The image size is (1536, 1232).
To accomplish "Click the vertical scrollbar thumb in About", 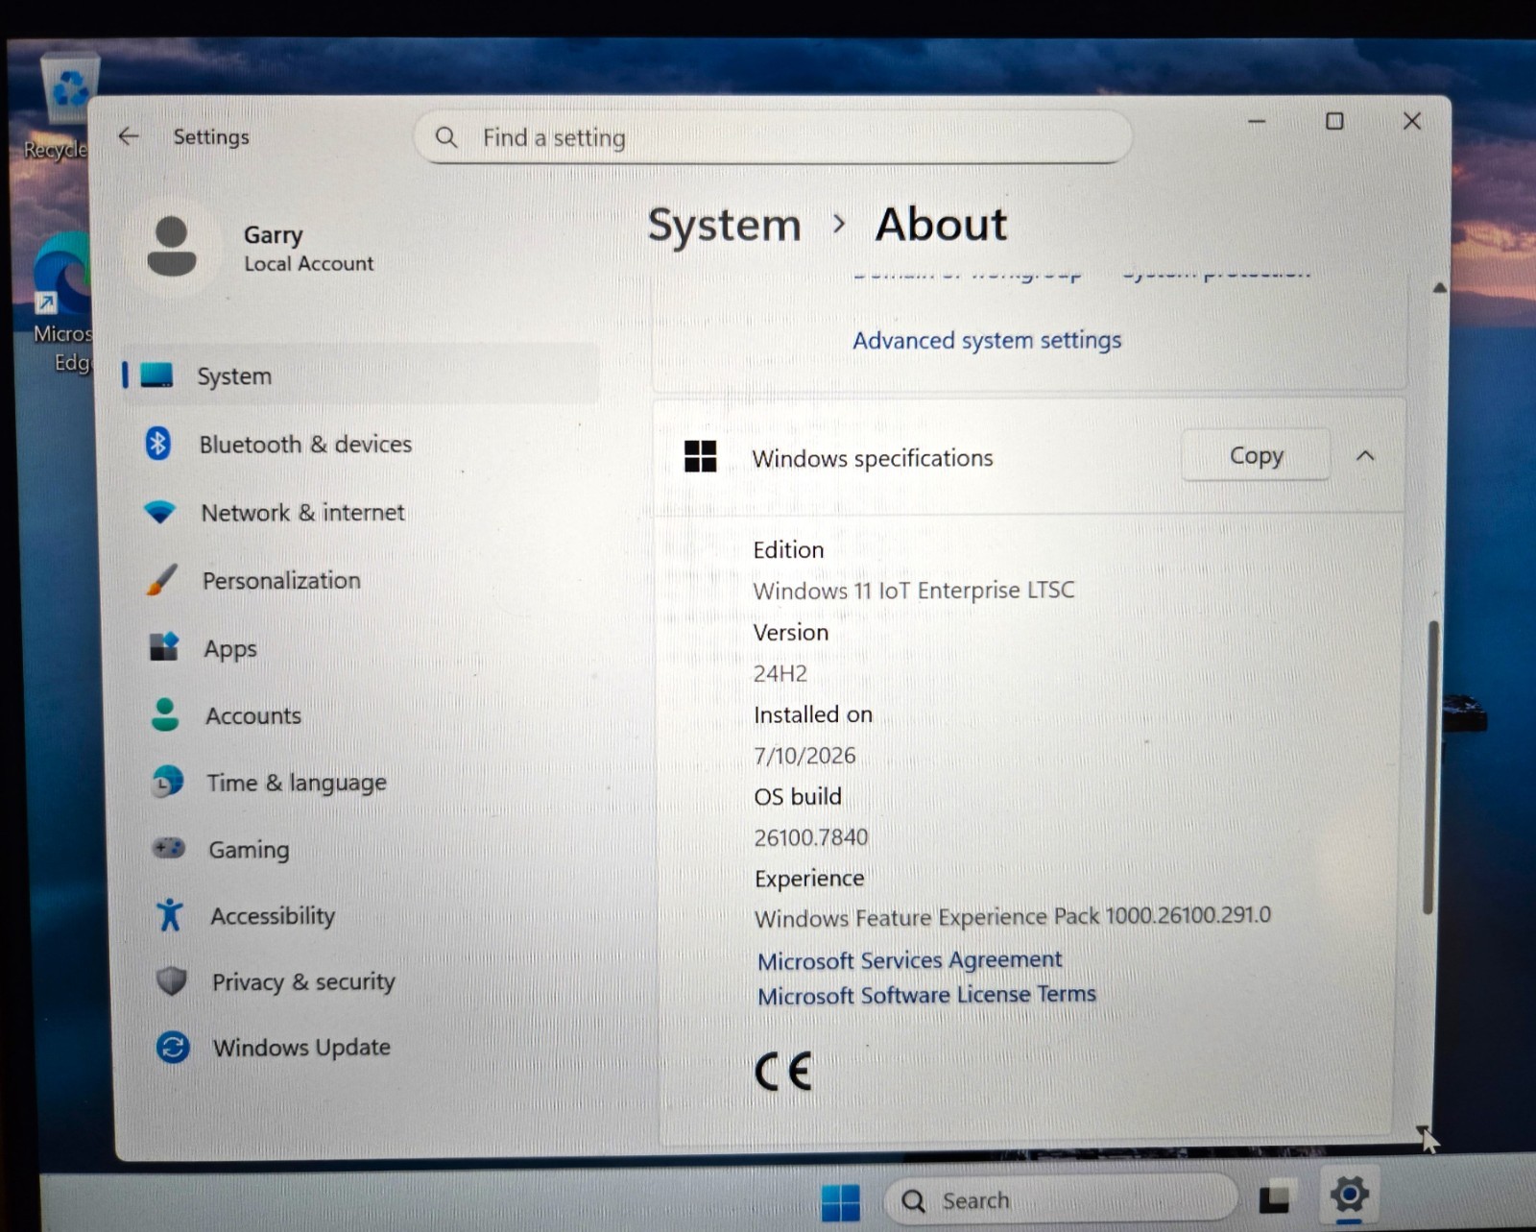I will point(1430,766).
